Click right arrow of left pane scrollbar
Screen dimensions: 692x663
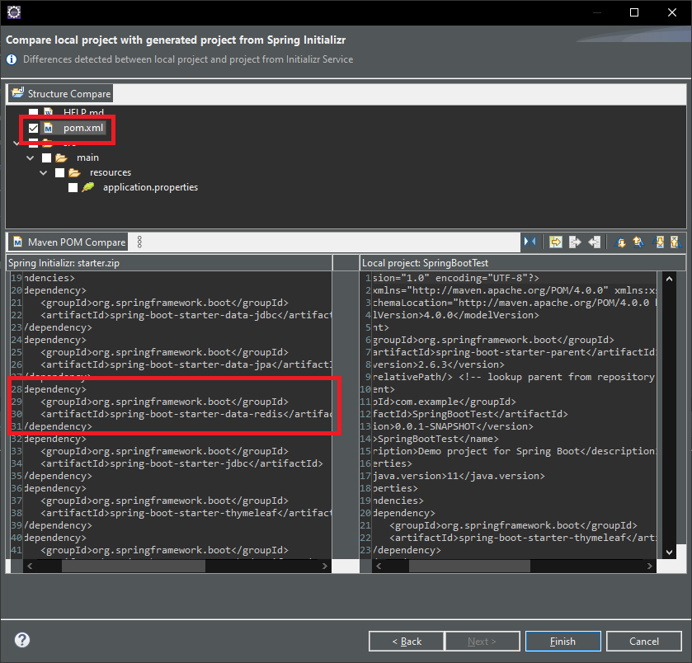coord(324,566)
